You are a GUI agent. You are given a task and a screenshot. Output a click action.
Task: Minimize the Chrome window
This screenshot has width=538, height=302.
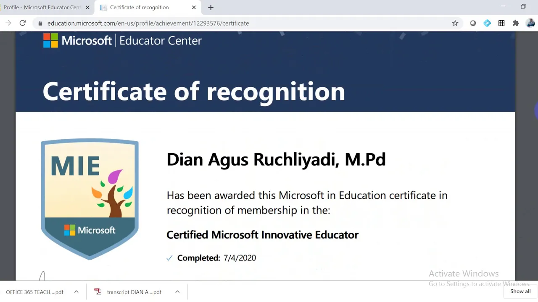(504, 6)
